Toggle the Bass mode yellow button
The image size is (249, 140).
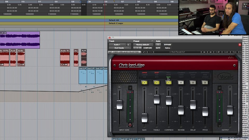tap(144, 82)
